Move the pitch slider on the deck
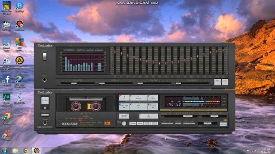The image size is (275, 154). tap(208, 124)
